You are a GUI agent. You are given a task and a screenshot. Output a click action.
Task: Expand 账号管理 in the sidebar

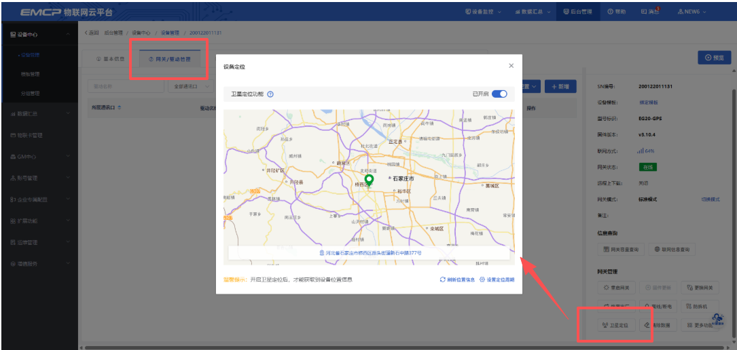pyautogui.click(x=39, y=178)
